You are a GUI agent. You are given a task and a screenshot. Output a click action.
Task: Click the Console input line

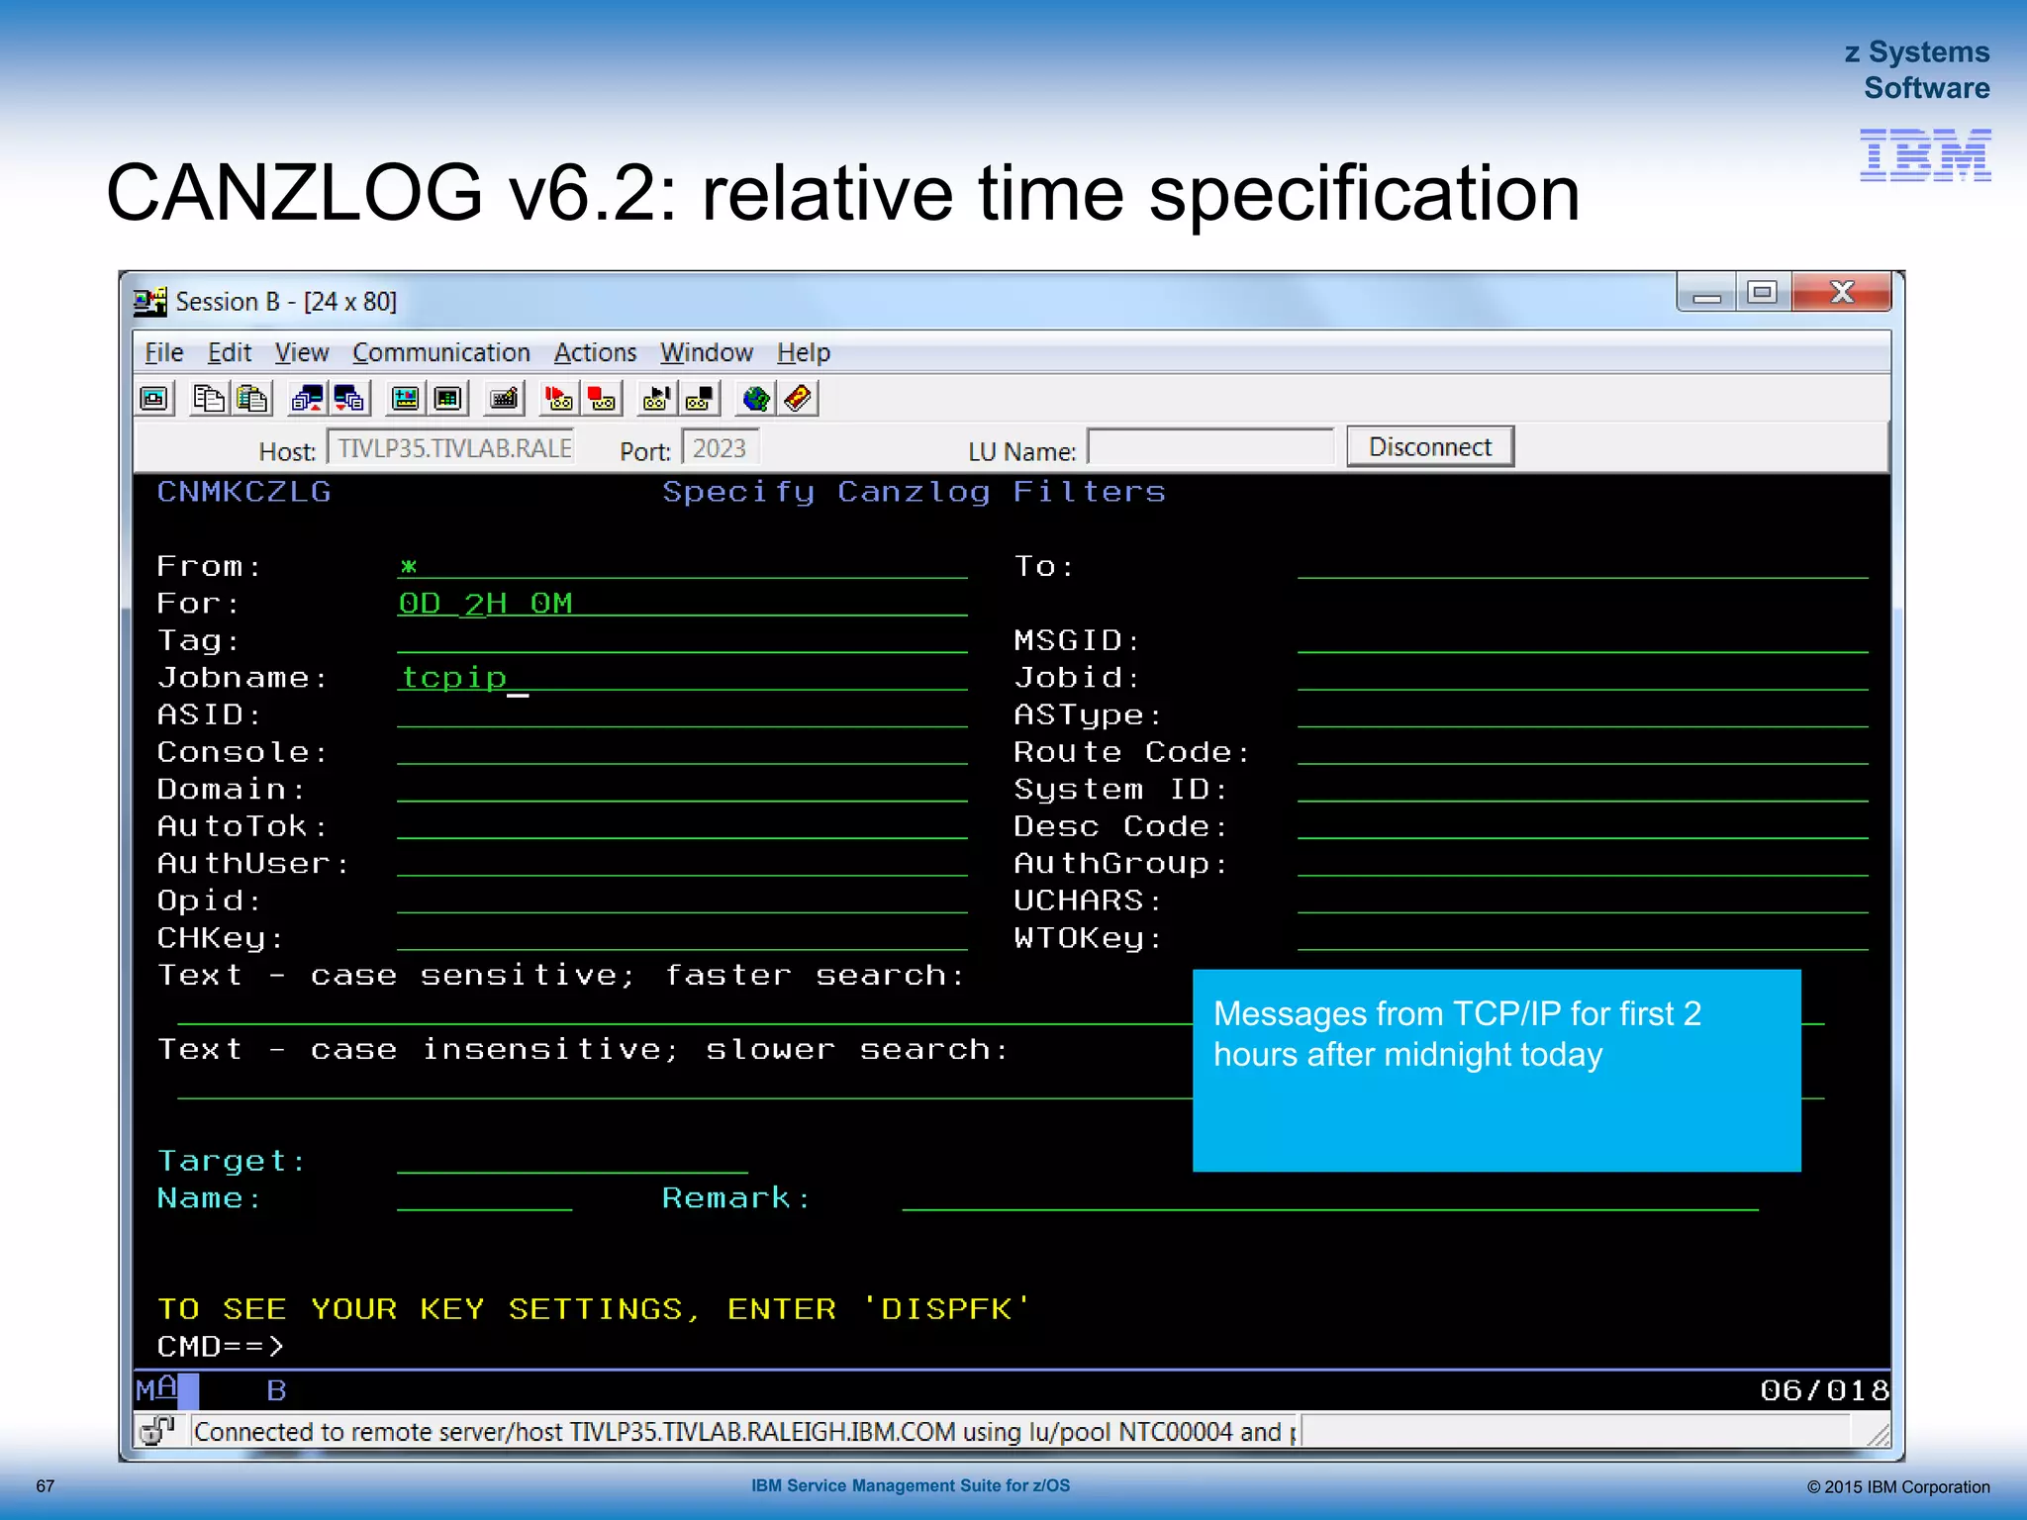click(682, 752)
